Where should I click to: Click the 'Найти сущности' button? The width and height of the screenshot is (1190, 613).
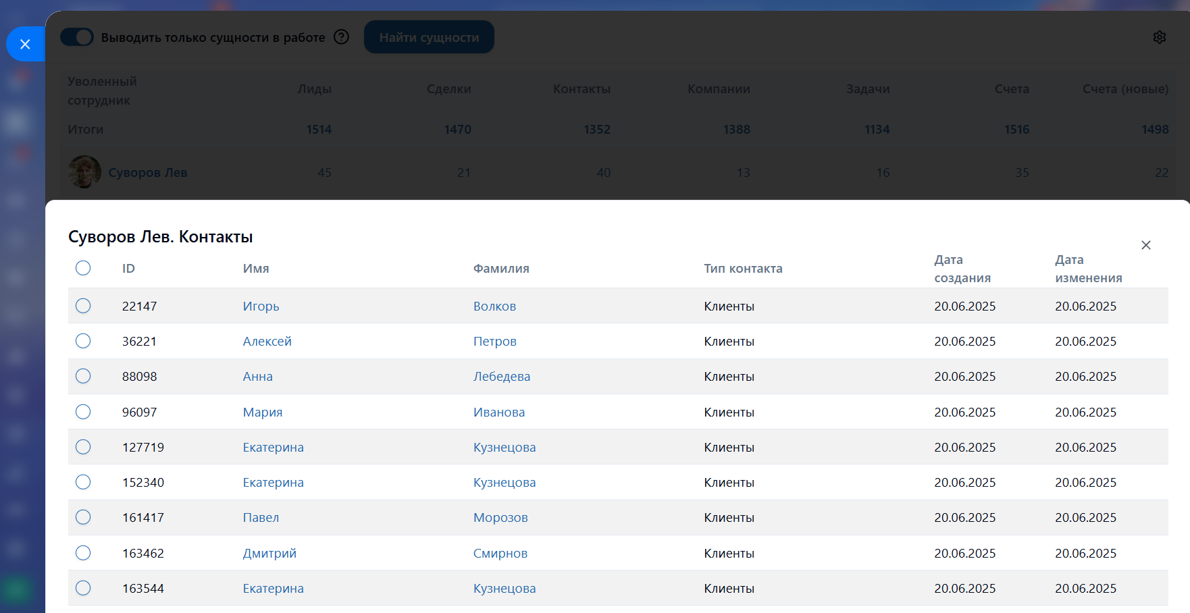(429, 37)
